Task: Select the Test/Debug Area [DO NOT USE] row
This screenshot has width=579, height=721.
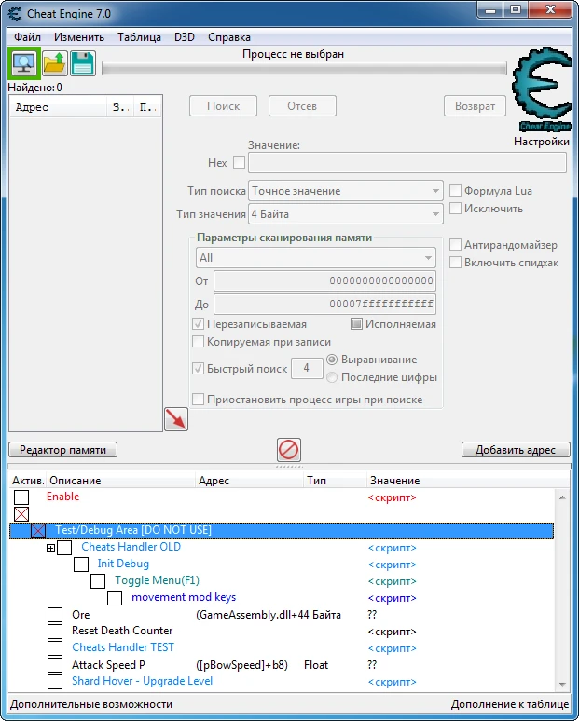Action: [x=282, y=531]
